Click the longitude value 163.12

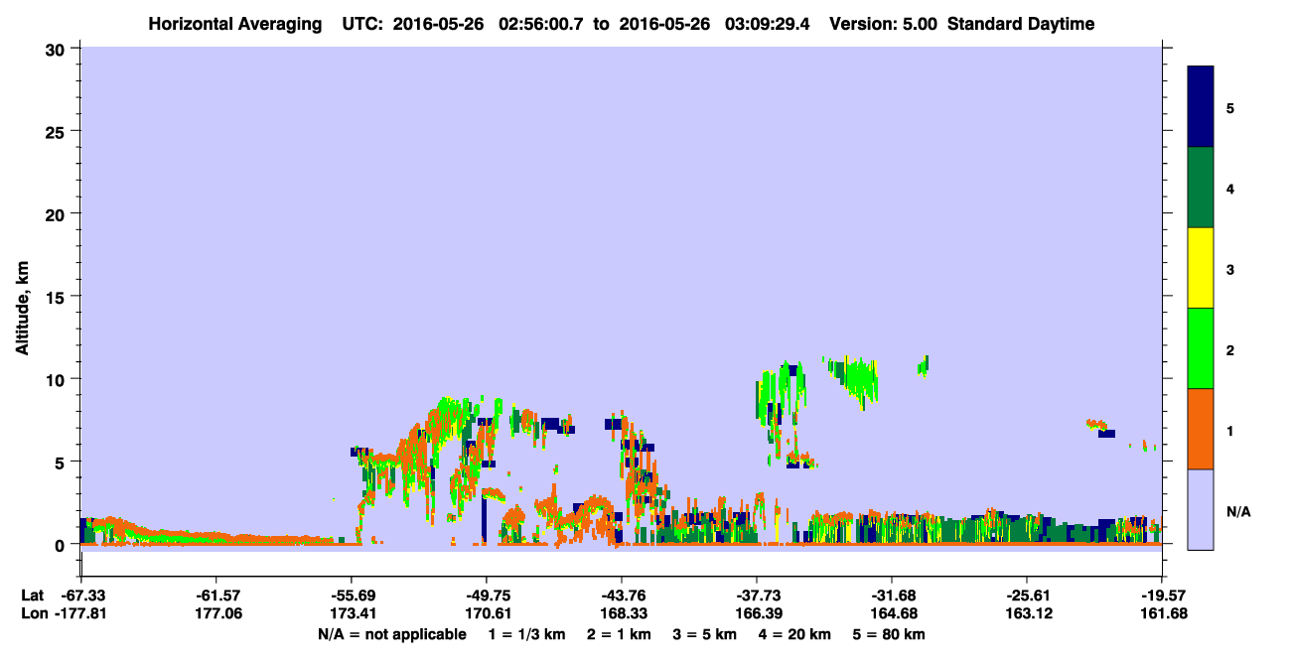tap(1029, 613)
